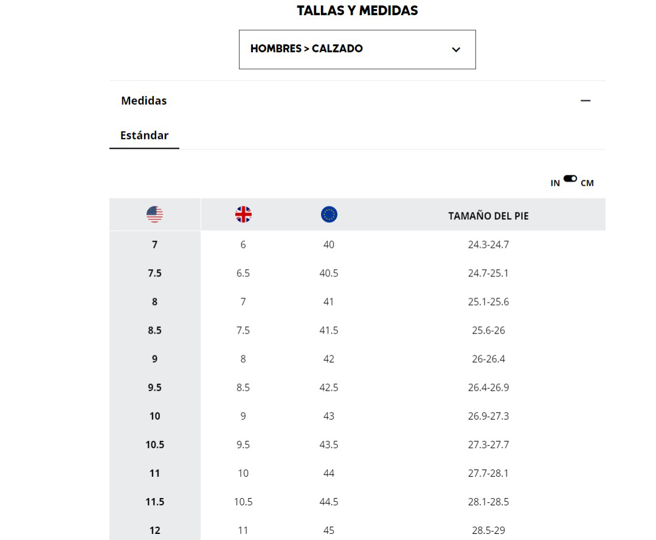
Task: Click the Tallas y Medidas title
Action: point(357,11)
